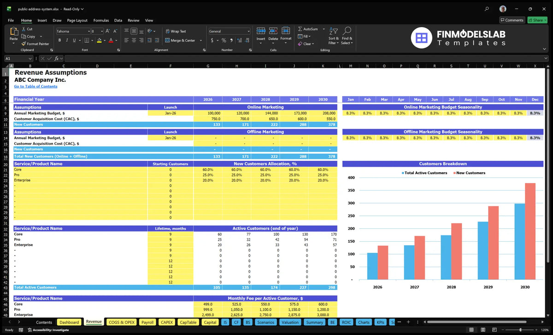Image resolution: width=553 pixels, height=335 pixels.
Task: Toggle Bottom Align vertical alignment
Action: [x=141, y=31]
